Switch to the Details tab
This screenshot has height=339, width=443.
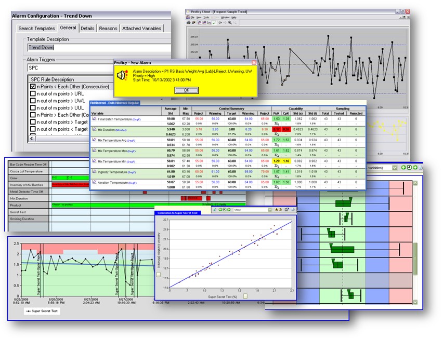pos(87,28)
